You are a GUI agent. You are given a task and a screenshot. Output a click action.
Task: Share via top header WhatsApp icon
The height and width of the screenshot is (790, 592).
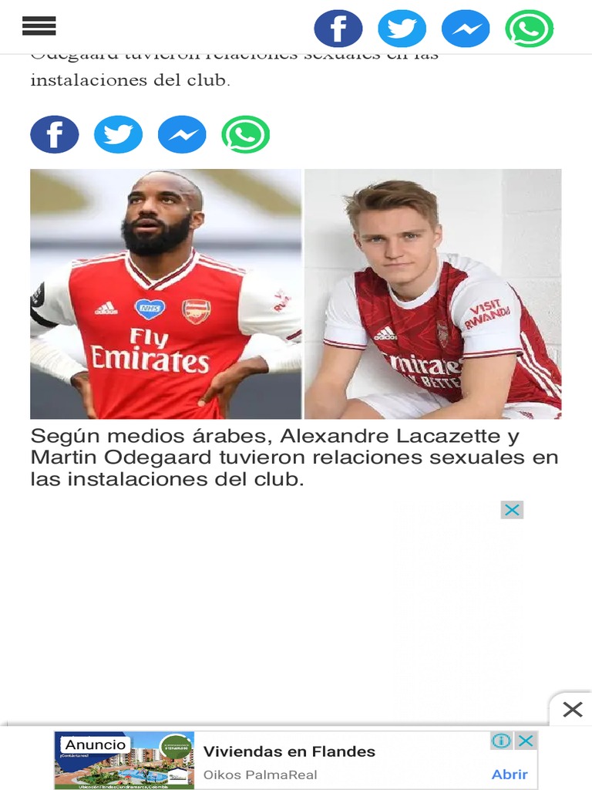(529, 29)
